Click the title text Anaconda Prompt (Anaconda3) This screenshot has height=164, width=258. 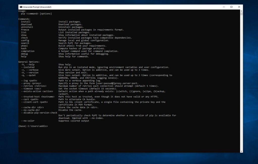click(38, 7)
